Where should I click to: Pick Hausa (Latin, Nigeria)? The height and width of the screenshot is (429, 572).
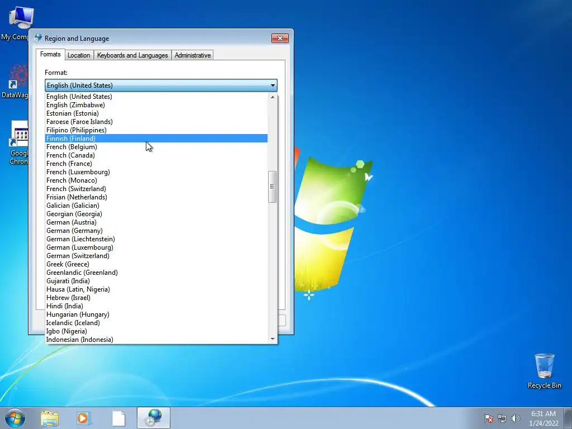[156, 290]
